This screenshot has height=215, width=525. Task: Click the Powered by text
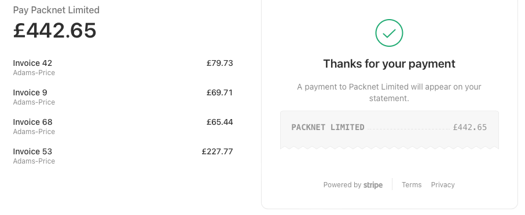[342, 185]
